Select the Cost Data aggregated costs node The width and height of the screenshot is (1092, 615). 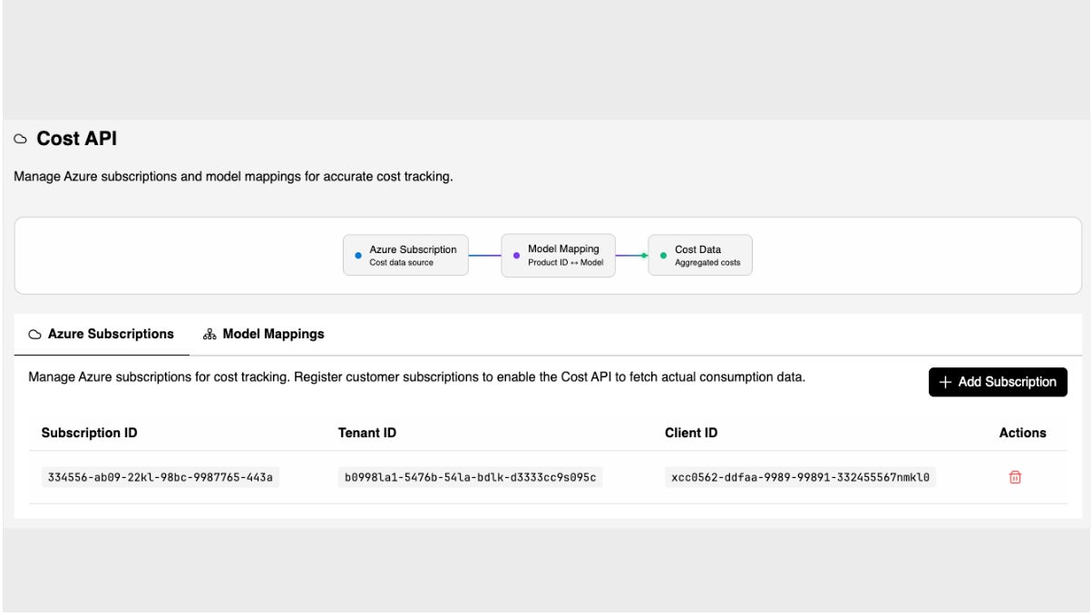tap(700, 256)
